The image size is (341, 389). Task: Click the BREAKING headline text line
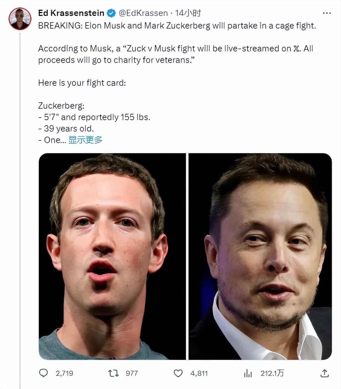click(177, 26)
